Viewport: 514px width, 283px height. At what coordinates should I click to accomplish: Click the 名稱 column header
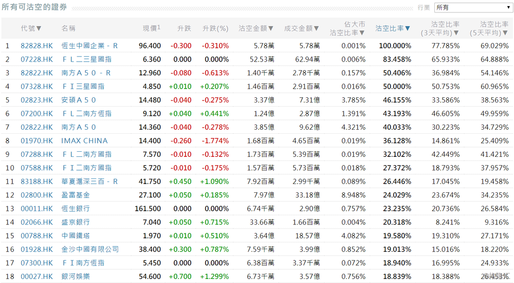point(68,28)
